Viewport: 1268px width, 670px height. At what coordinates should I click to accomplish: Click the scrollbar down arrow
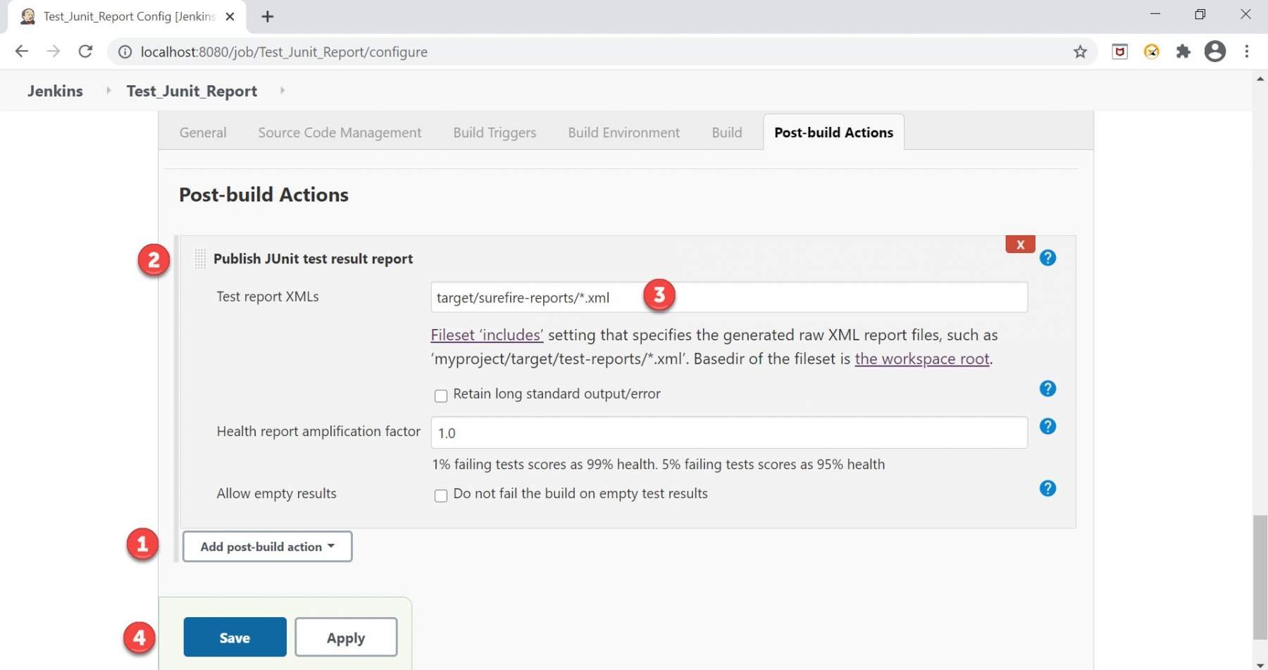click(x=1260, y=664)
